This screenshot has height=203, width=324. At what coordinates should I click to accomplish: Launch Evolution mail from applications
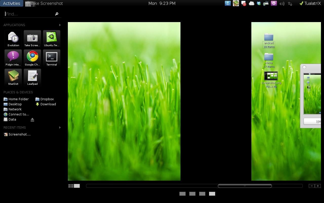pyautogui.click(x=13, y=39)
